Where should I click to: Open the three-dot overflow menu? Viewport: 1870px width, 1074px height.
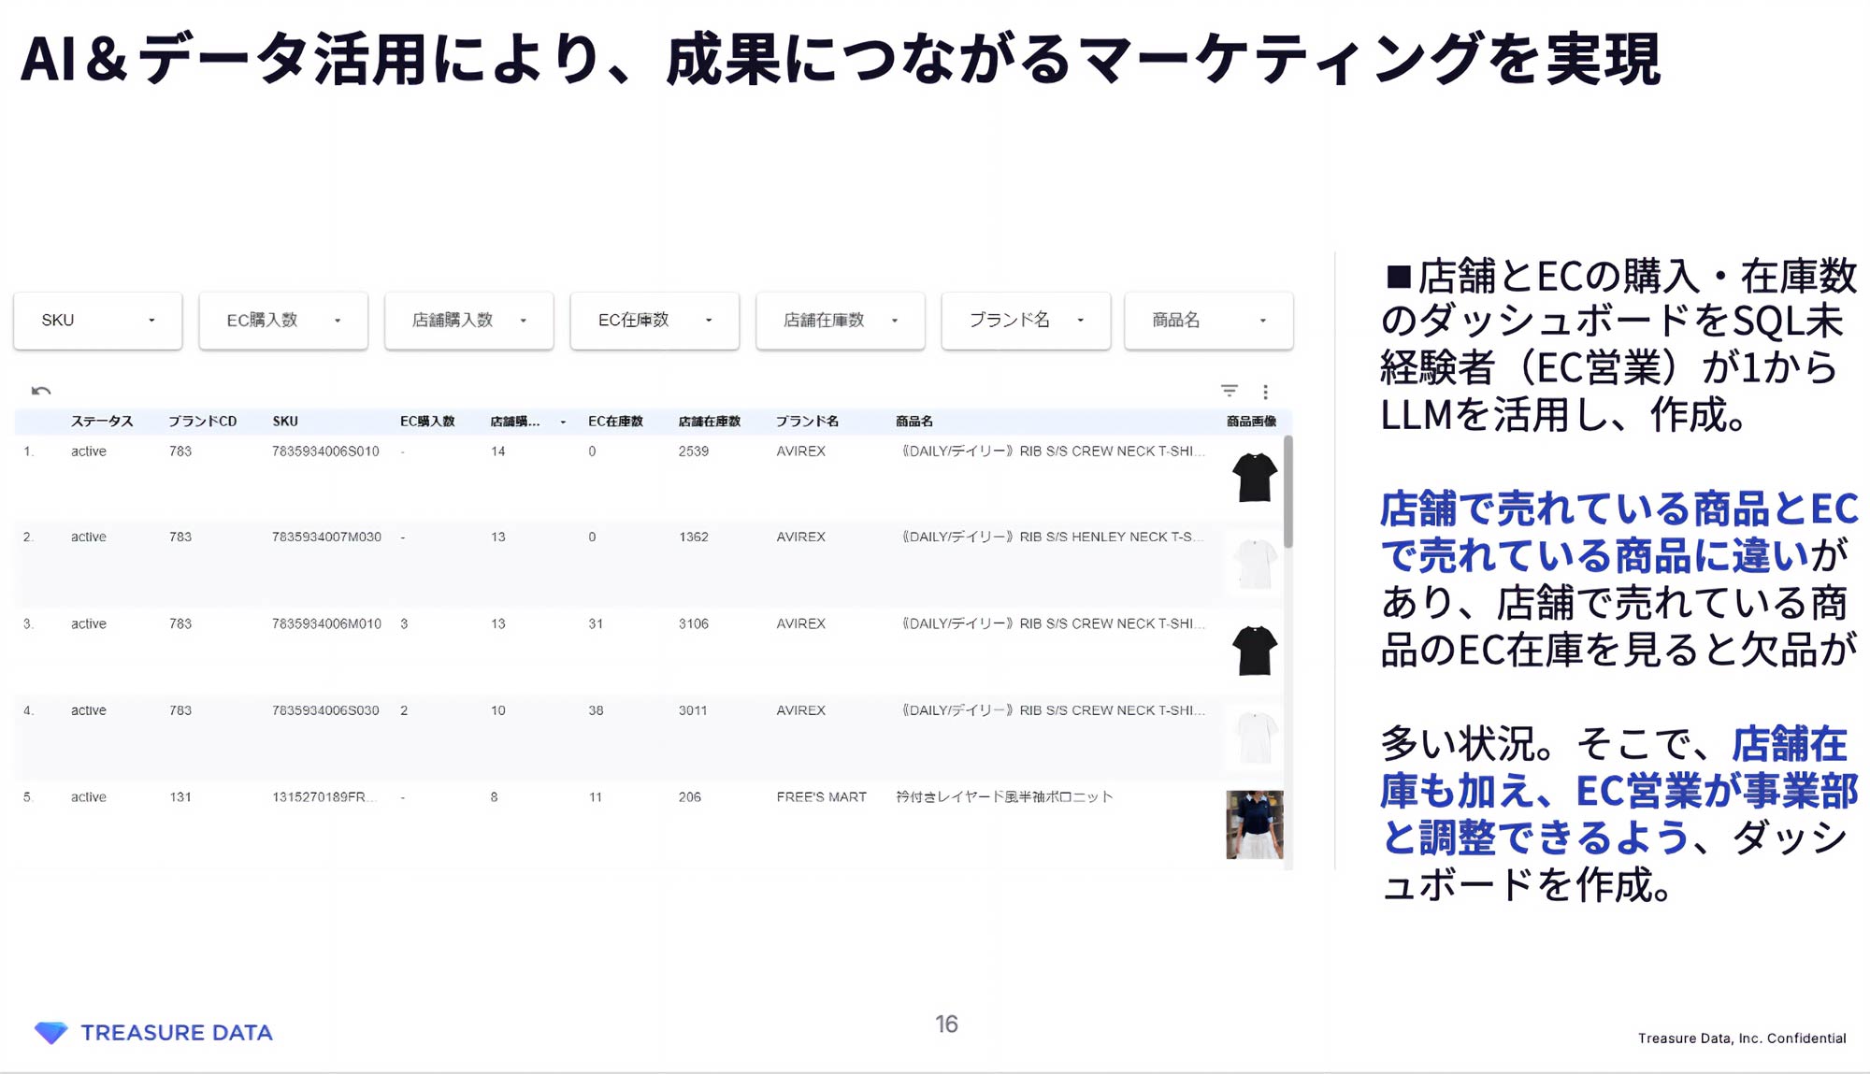(1267, 391)
